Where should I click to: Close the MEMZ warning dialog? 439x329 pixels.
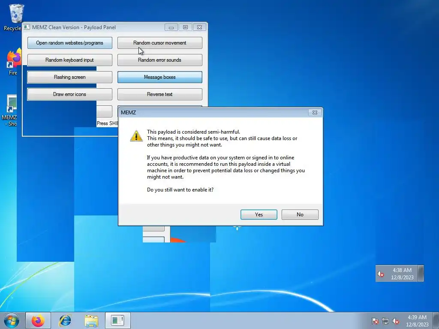pos(315,113)
